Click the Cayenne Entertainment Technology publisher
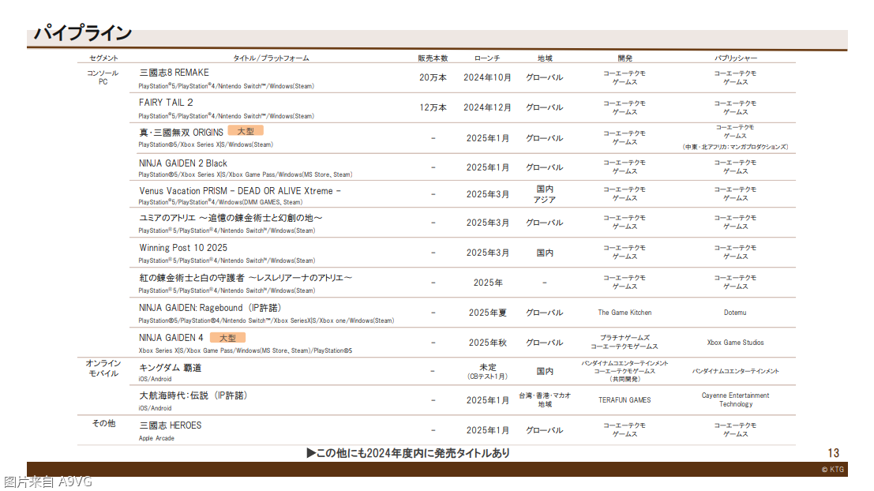874x491 pixels. 735,399
